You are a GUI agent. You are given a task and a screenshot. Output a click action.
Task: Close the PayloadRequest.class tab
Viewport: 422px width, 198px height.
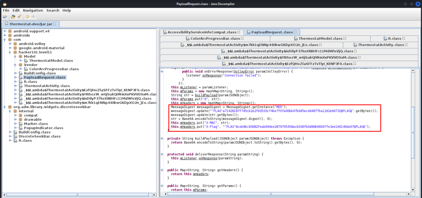coord(295,32)
